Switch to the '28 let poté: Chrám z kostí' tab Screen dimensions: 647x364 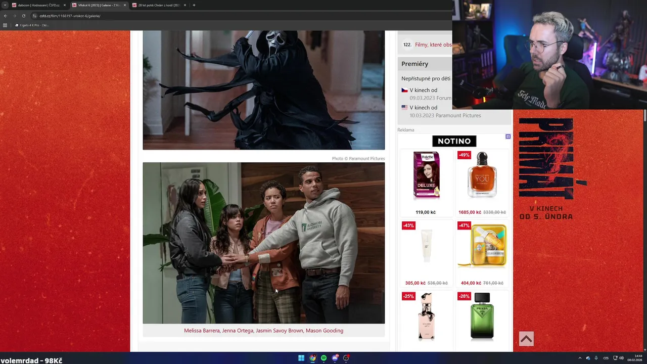(x=159, y=5)
